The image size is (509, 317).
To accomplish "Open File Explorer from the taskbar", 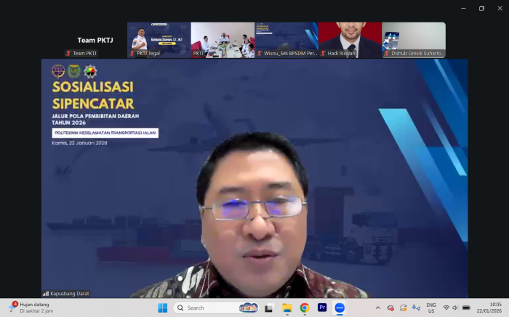I will coord(287,308).
